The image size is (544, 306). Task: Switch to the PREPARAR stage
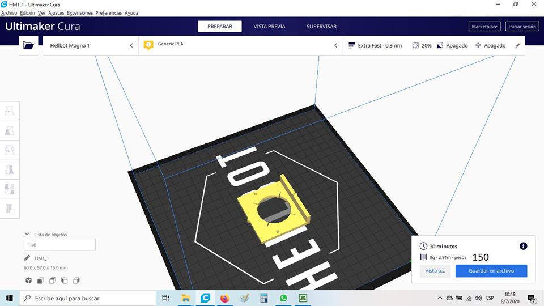pyautogui.click(x=220, y=27)
